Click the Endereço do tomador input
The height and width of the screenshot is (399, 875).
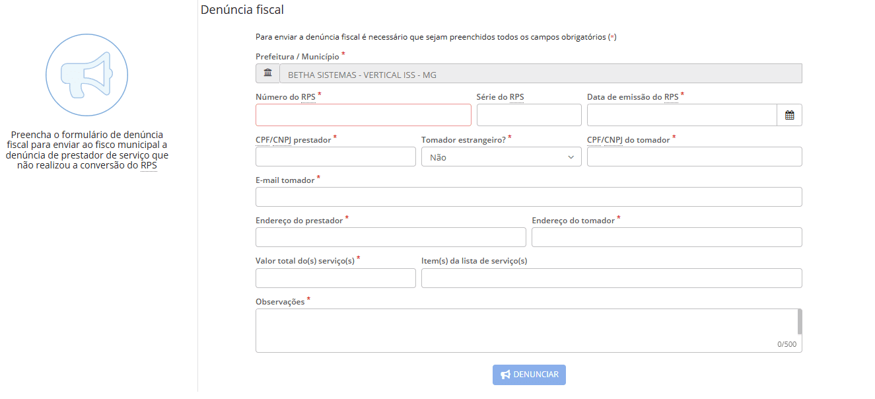pos(666,237)
